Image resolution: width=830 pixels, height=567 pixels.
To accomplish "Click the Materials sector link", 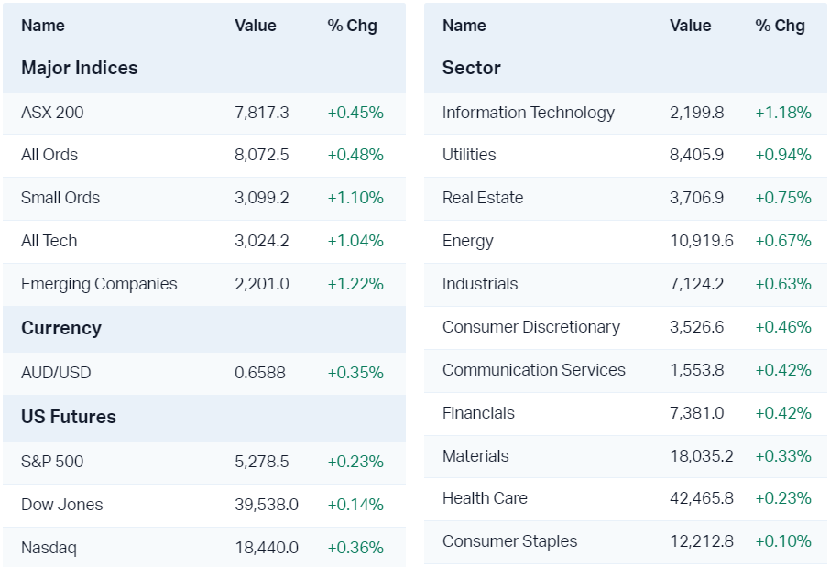I will pos(475,456).
